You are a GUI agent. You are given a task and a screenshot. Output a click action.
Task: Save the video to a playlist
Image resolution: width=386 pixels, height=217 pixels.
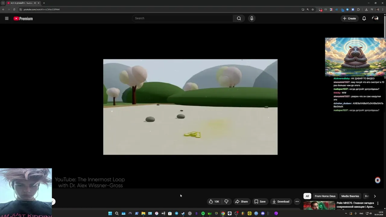tap(260, 202)
